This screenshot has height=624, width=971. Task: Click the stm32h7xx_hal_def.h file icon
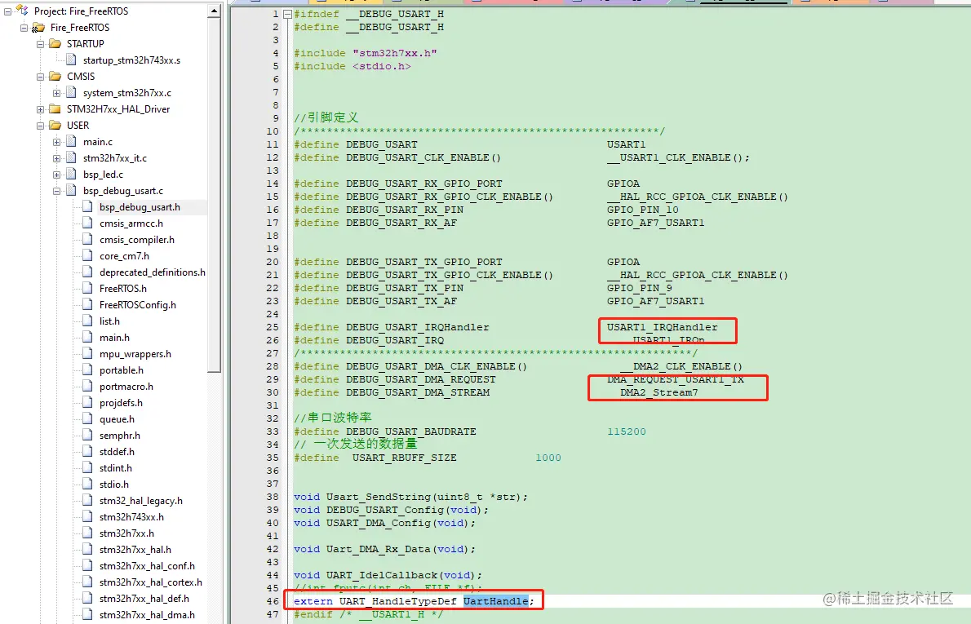click(x=87, y=598)
